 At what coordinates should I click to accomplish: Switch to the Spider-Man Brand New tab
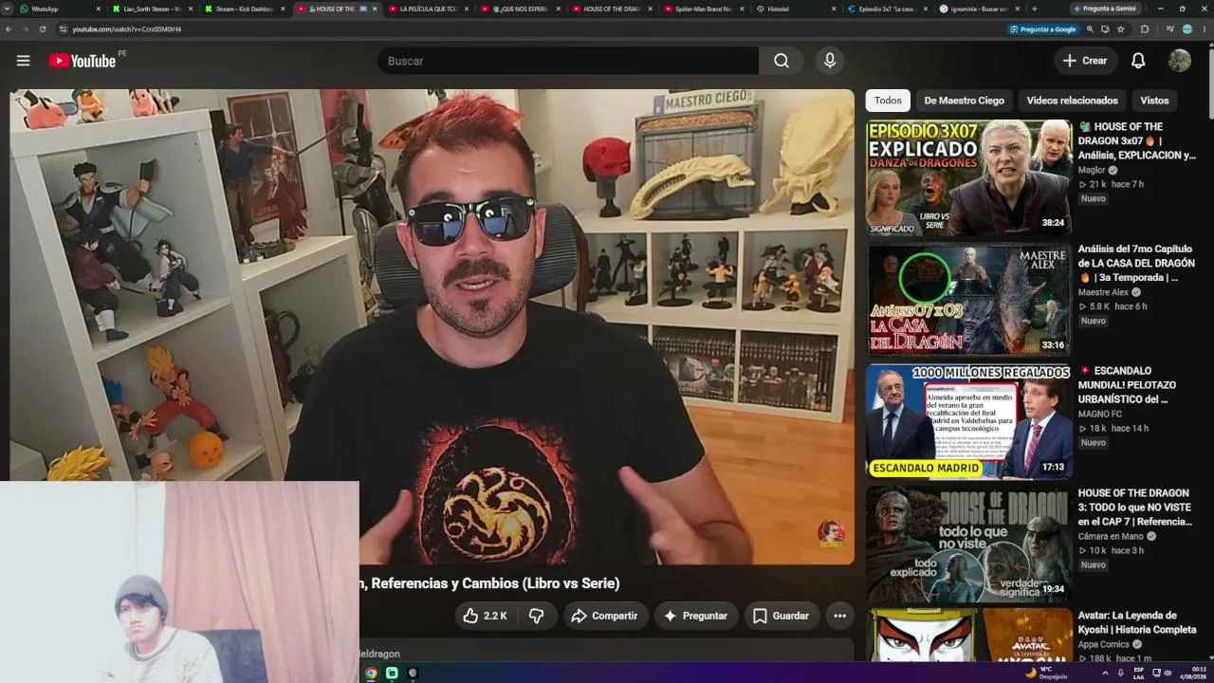[x=704, y=9]
